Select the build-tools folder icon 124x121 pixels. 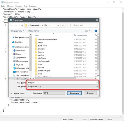[x=36, y=46]
